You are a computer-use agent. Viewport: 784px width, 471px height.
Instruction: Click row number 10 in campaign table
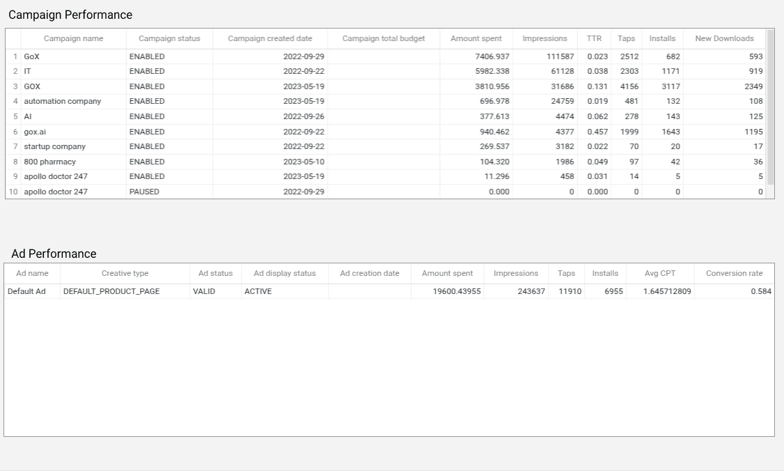point(13,192)
